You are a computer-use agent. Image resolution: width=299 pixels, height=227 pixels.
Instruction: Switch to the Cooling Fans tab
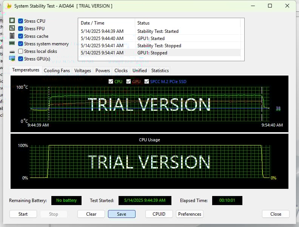(x=57, y=71)
